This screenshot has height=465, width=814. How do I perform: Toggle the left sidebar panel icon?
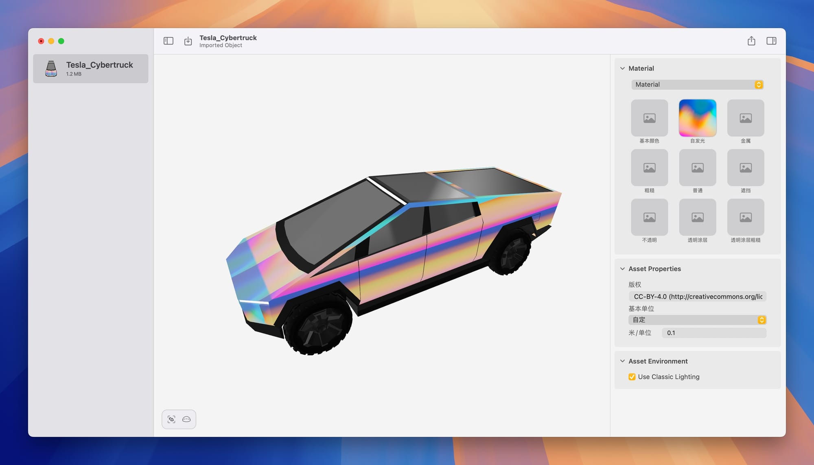pos(168,41)
